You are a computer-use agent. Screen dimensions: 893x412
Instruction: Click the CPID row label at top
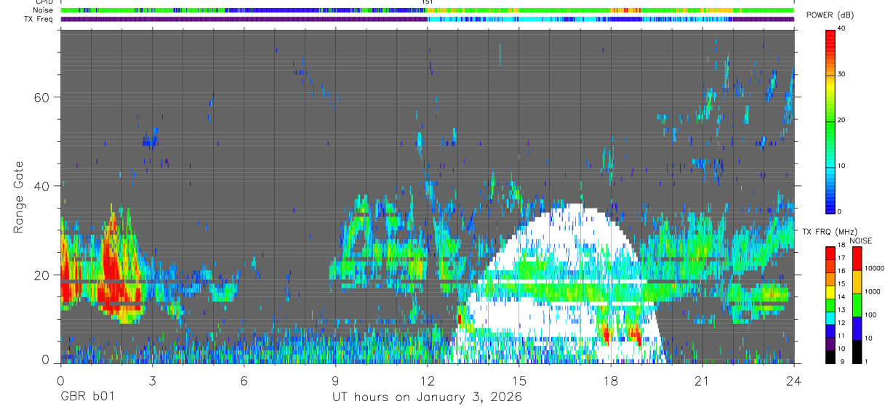[43, 2]
